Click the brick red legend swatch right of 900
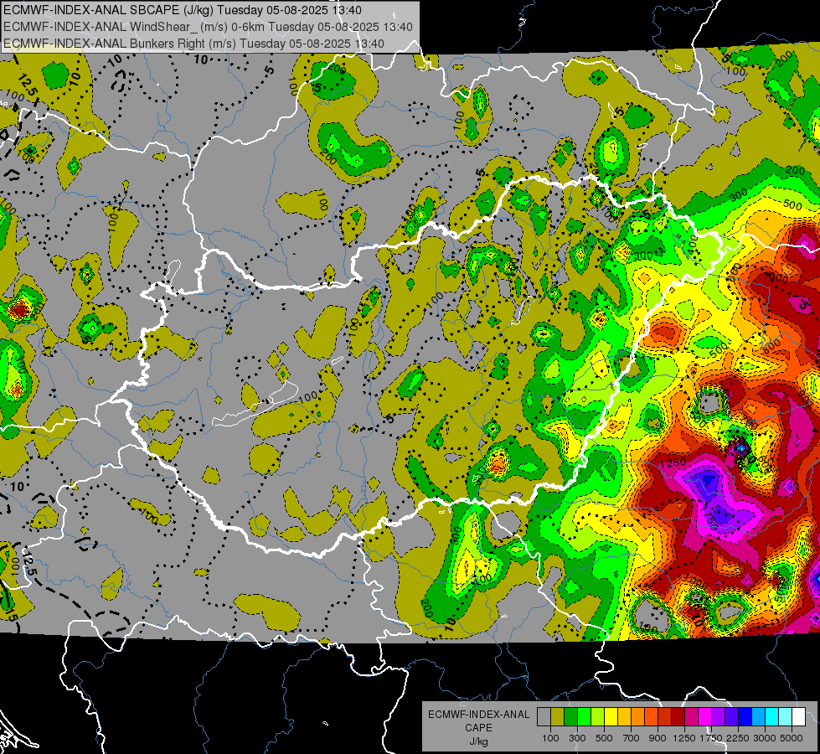820x754 pixels. pos(665,717)
